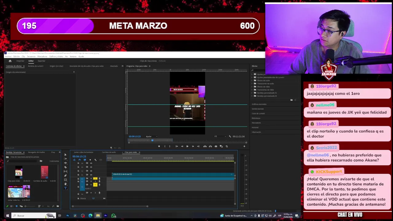
Task: Expand Efectos de vídeo folder
Action: tap(252, 87)
